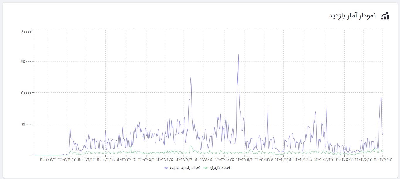Click the highest purple peak near 1403/11/2
This screenshot has height=179, width=400.
click(x=238, y=54)
